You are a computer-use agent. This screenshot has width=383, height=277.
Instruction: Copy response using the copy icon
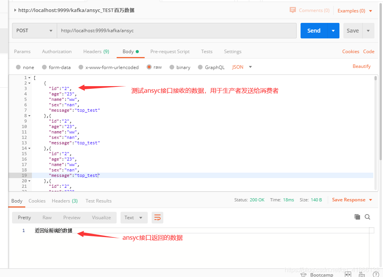point(357,217)
